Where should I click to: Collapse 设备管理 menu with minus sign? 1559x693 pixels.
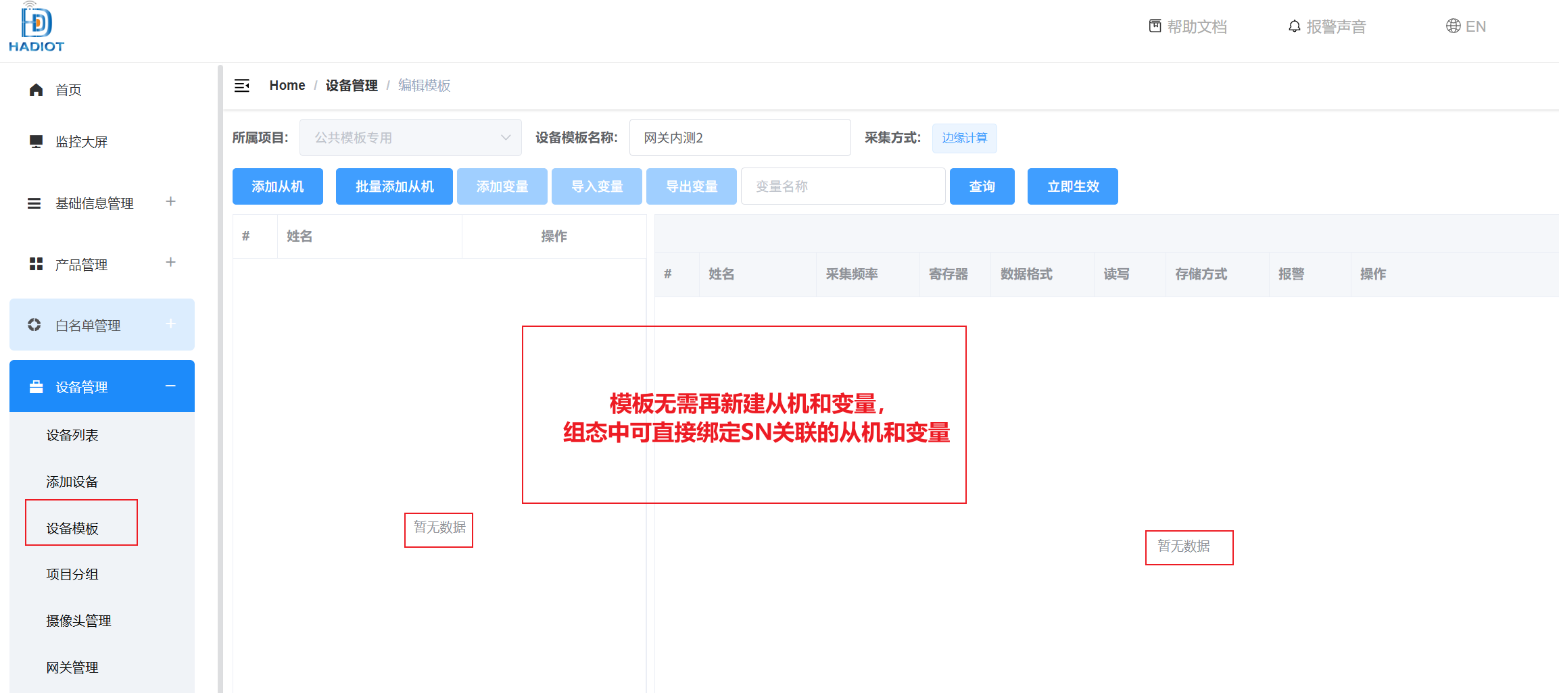170,386
